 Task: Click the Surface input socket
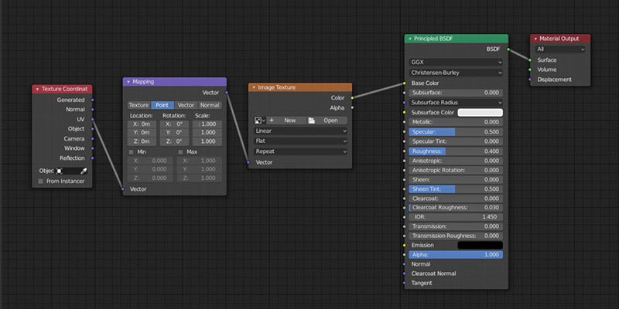click(530, 60)
